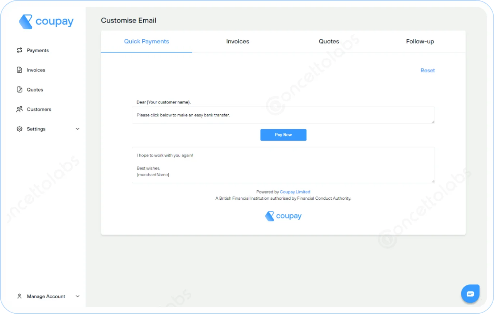Open Customers via its sidebar icon
Image resolution: width=494 pixels, height=314 pixels.
pyautogui.click(x=20, y=109)
